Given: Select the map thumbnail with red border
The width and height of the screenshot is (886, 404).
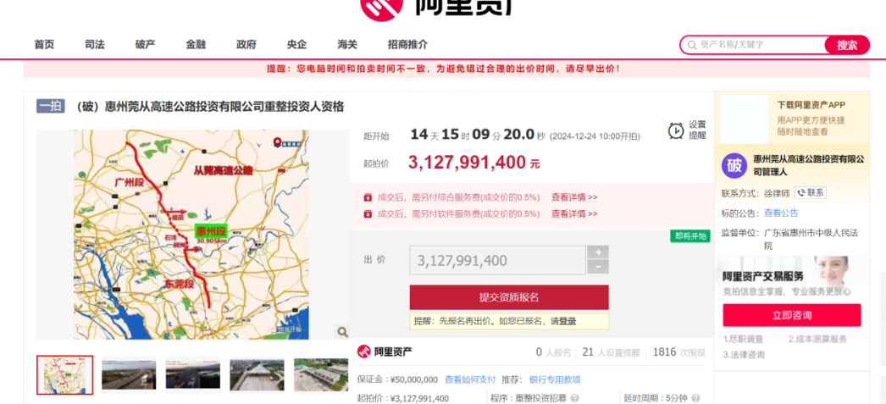Looking at the screenshot, I should click(64, 374).
